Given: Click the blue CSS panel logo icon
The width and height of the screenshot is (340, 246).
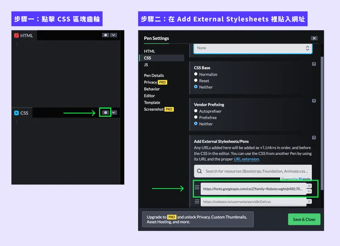Looking at the screenshot, I should 17,113.
